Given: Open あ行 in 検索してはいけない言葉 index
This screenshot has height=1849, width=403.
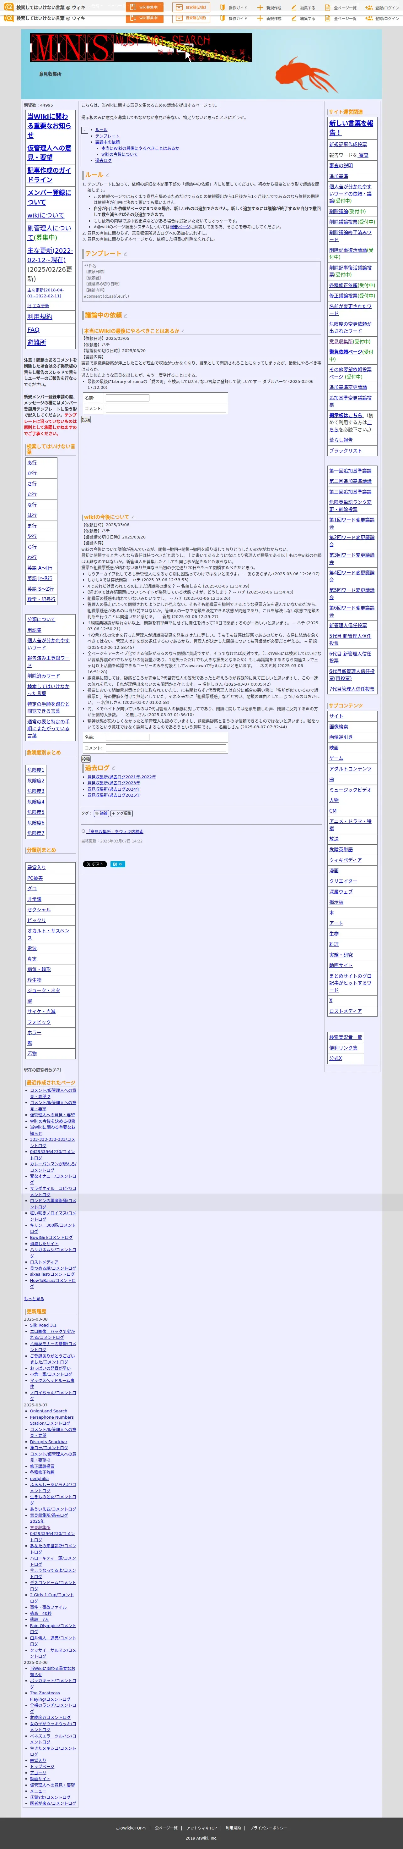Looking at the screenshot, I should point(32,463).
